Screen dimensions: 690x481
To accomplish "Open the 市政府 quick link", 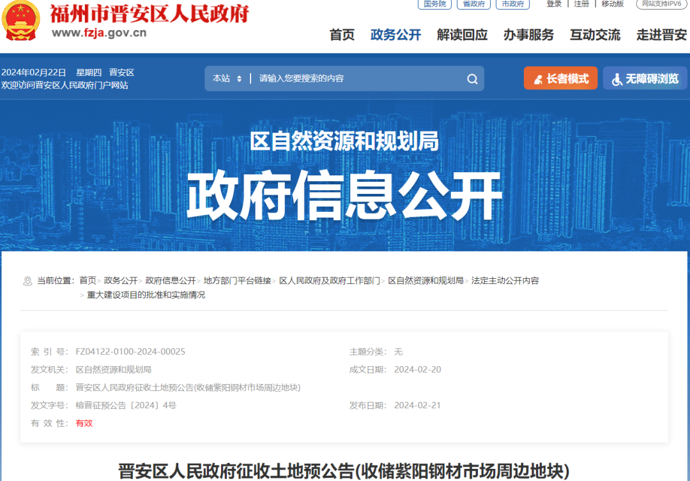I will coord(512,5).
